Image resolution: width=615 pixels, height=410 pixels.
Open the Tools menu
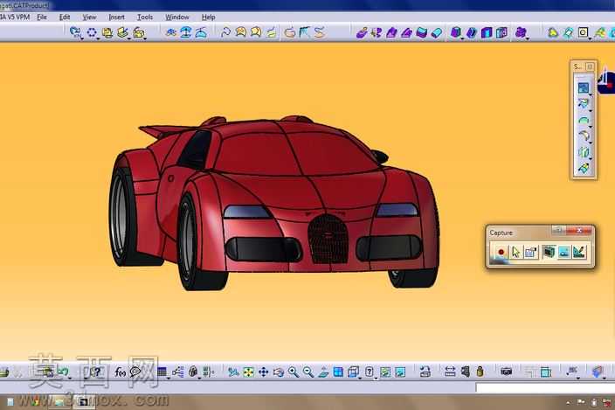coord(145,17)
